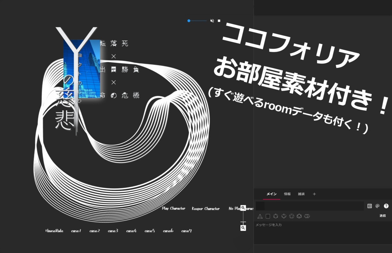This screenshot has height=253, width=392.
Task: Select the d12 dice icon
Action: 291,216
